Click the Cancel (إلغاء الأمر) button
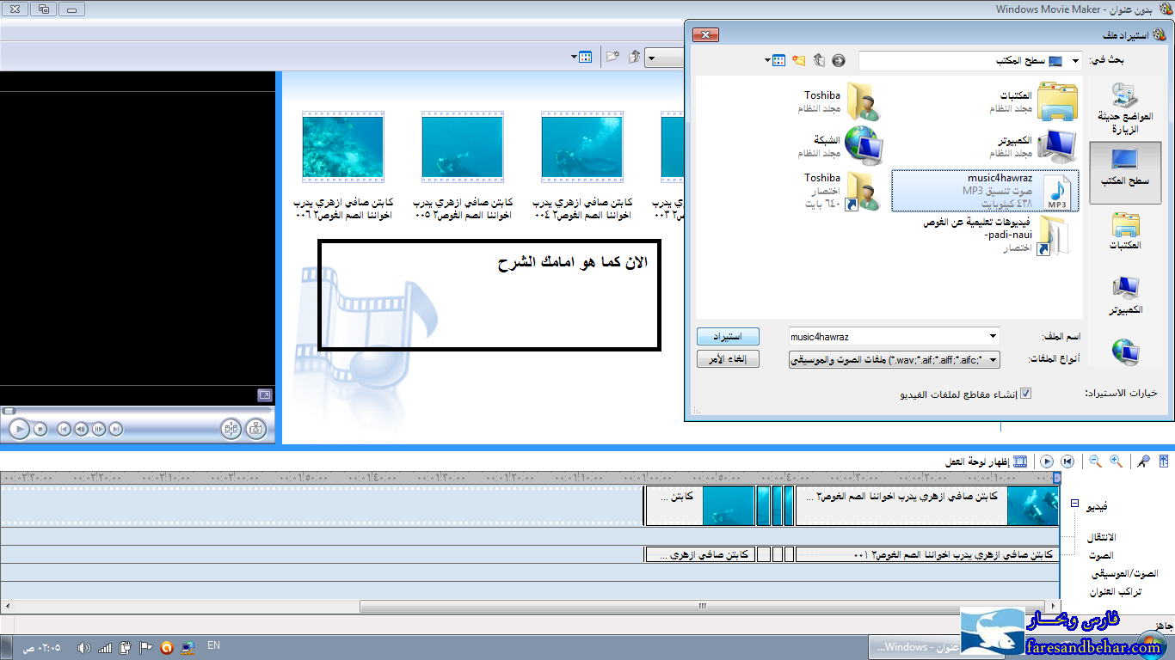This screenshot has height=660, width=1175. pyautogui.click(x=728, y=359)
